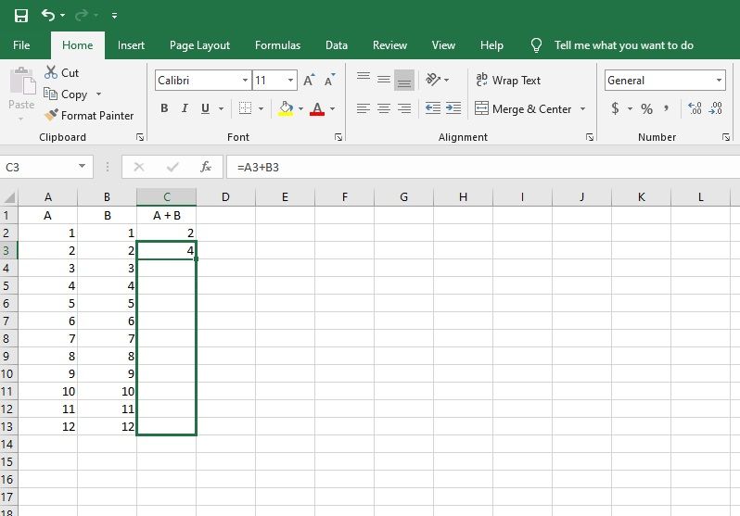Decrease font size with small A icon
Viewport: 740px width, 516px height.
click(330, 80)
